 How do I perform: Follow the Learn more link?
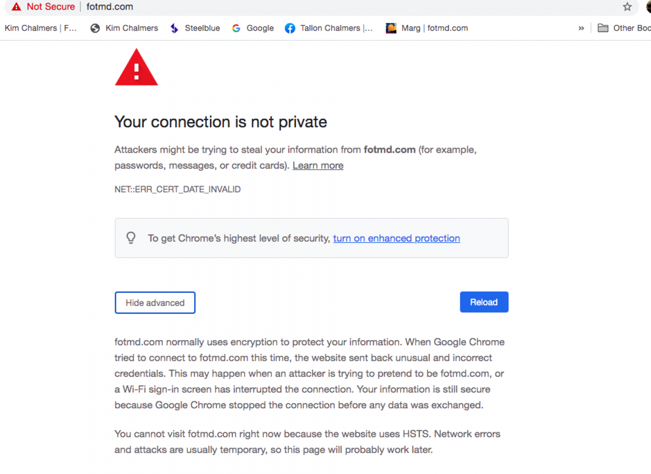coord(318,165)
